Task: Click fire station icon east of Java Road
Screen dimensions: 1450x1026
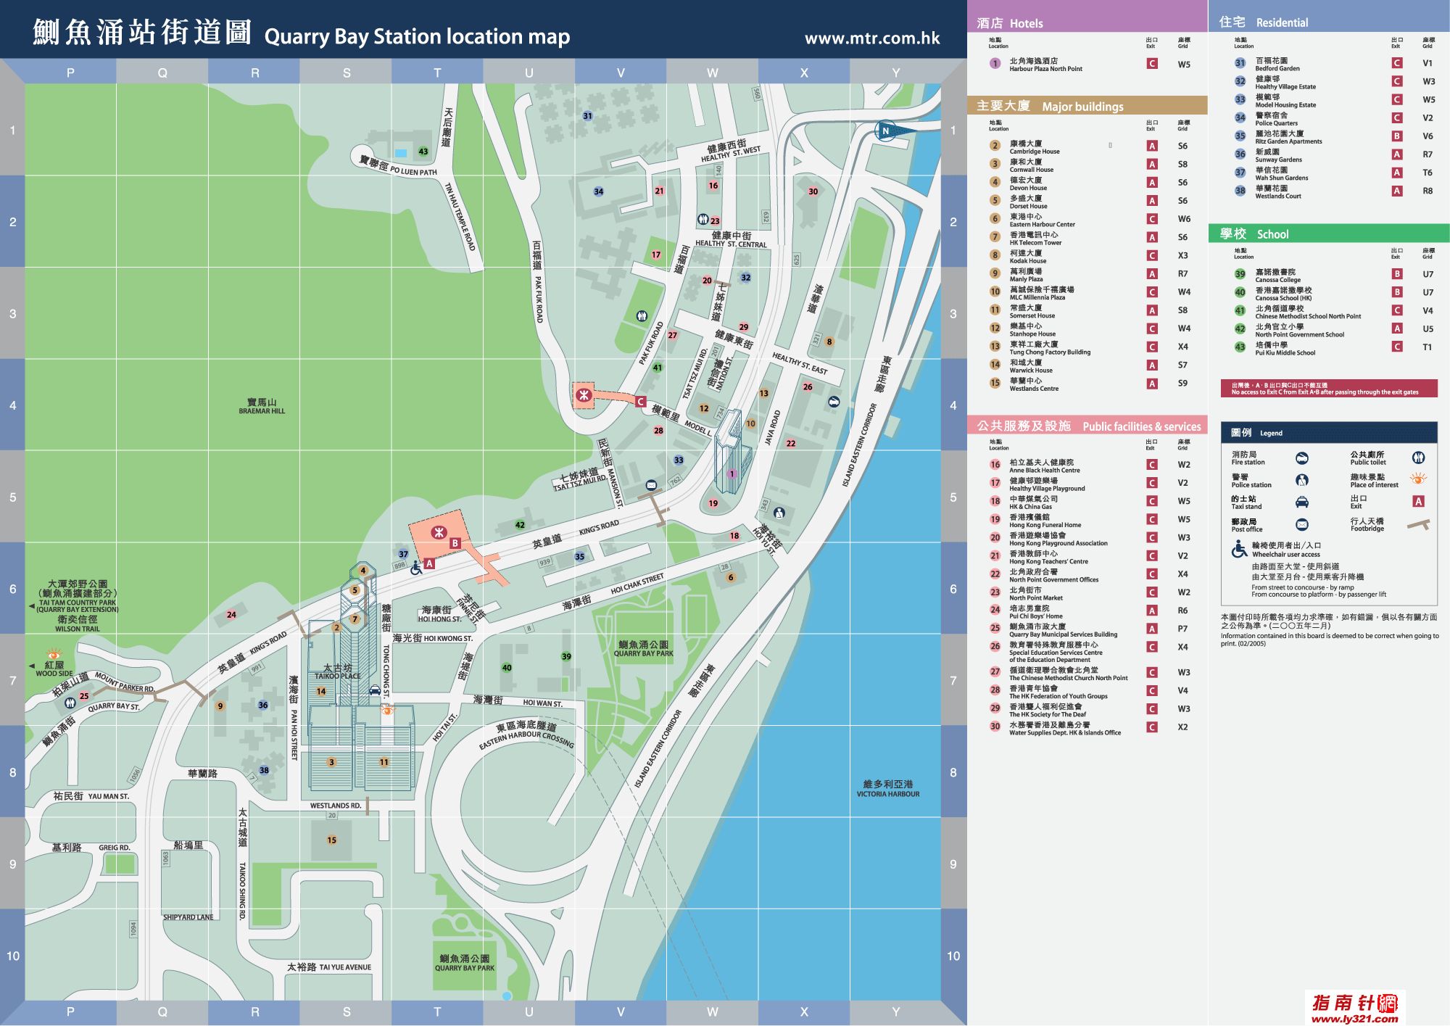Action: [x=834, y=401]
